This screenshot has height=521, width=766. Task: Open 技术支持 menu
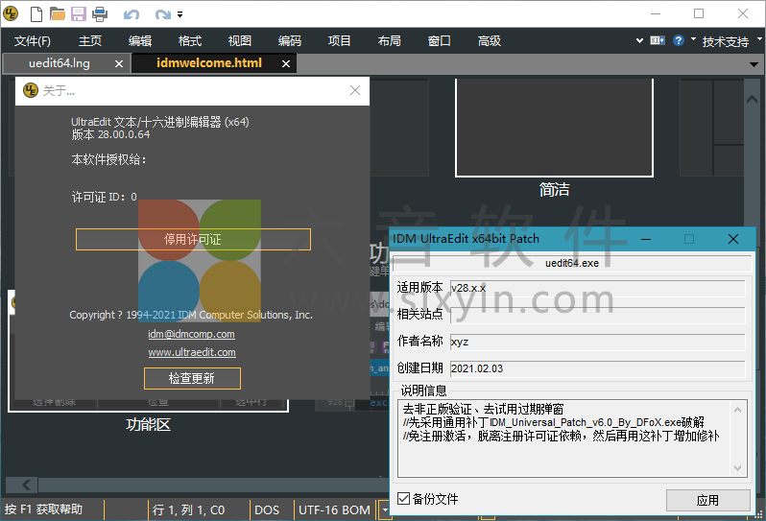726,41
